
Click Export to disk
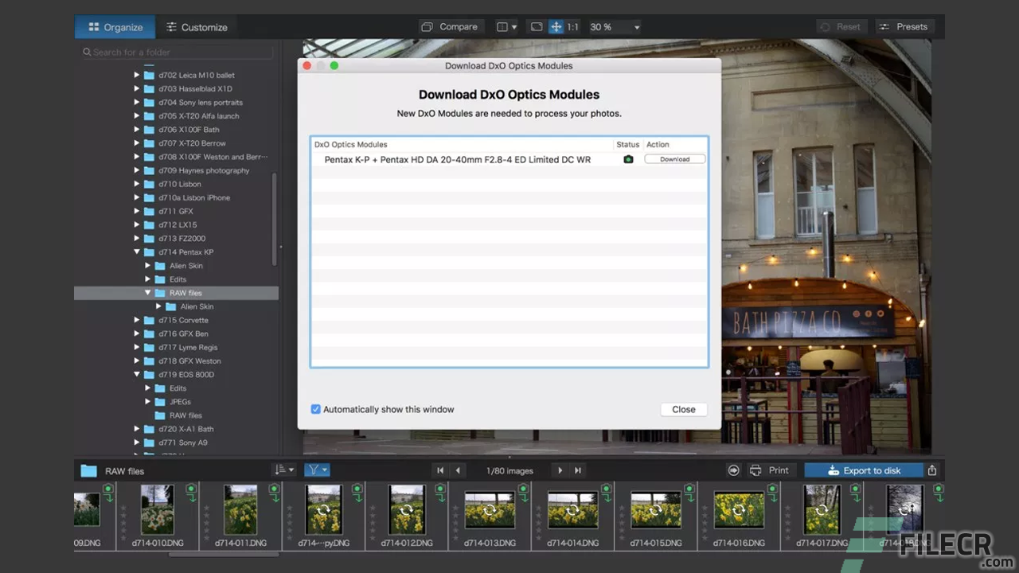pyautogui.click(x=864, y=470)
